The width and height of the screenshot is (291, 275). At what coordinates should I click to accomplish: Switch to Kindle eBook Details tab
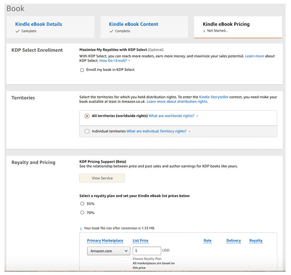[38, 24]
